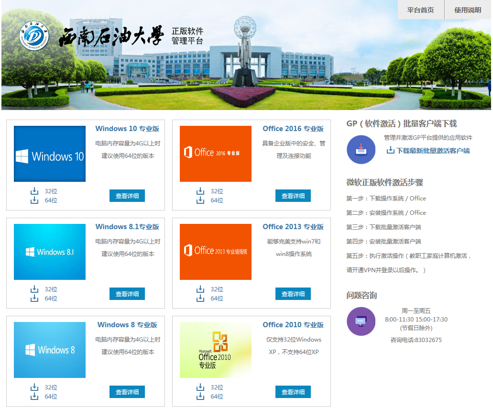Click the Office 2010 product thumbnail
The width and height of the screenshot is (493, 410).
[x=216, y=350]
